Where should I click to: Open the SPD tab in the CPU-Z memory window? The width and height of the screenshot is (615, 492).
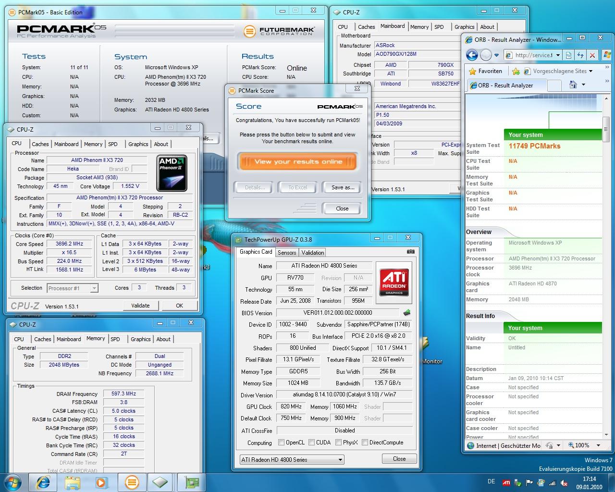115,339
